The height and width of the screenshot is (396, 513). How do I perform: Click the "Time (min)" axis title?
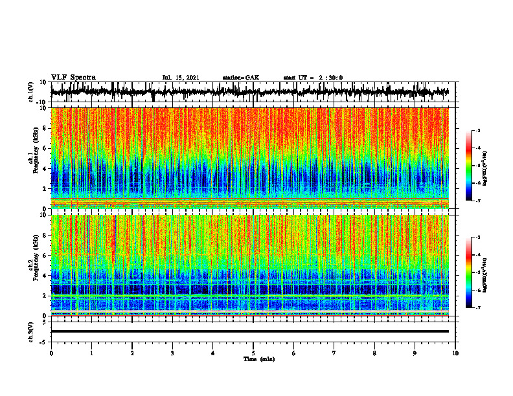point(259,359)
